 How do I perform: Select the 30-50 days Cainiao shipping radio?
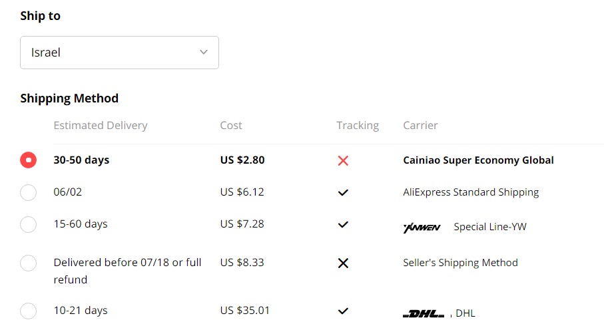[x=29, y=160]
